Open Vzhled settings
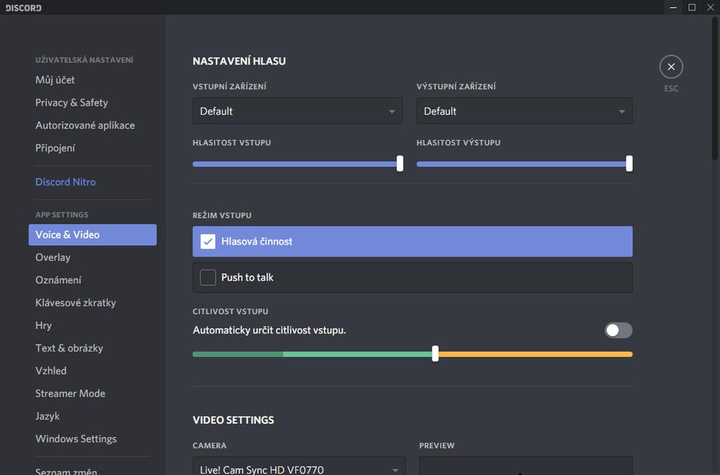Viewport: 720px width, 475px height. click(x=51, y=371)
